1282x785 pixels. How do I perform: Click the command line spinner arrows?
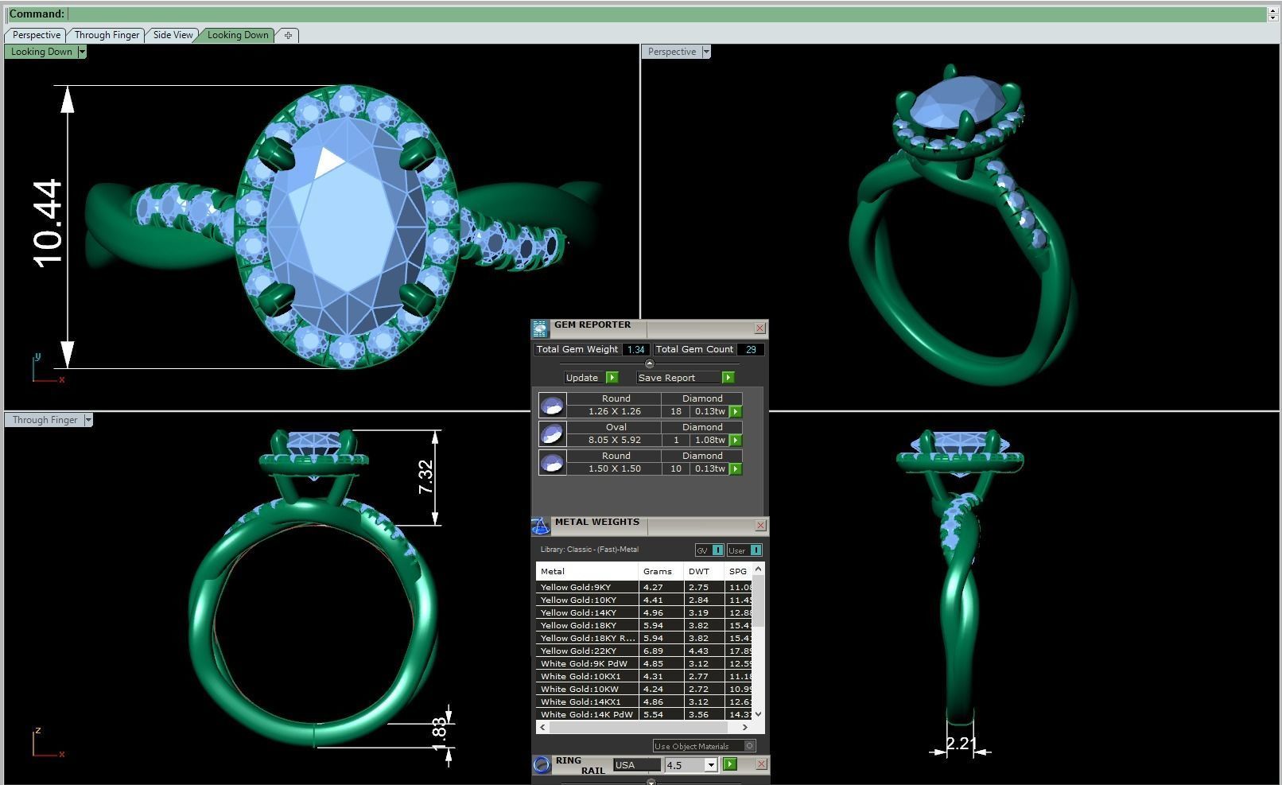1274,14
